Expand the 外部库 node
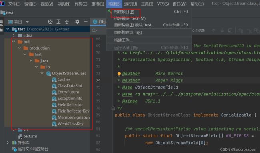Screen dimensions: 260x153 coord(8,142)
